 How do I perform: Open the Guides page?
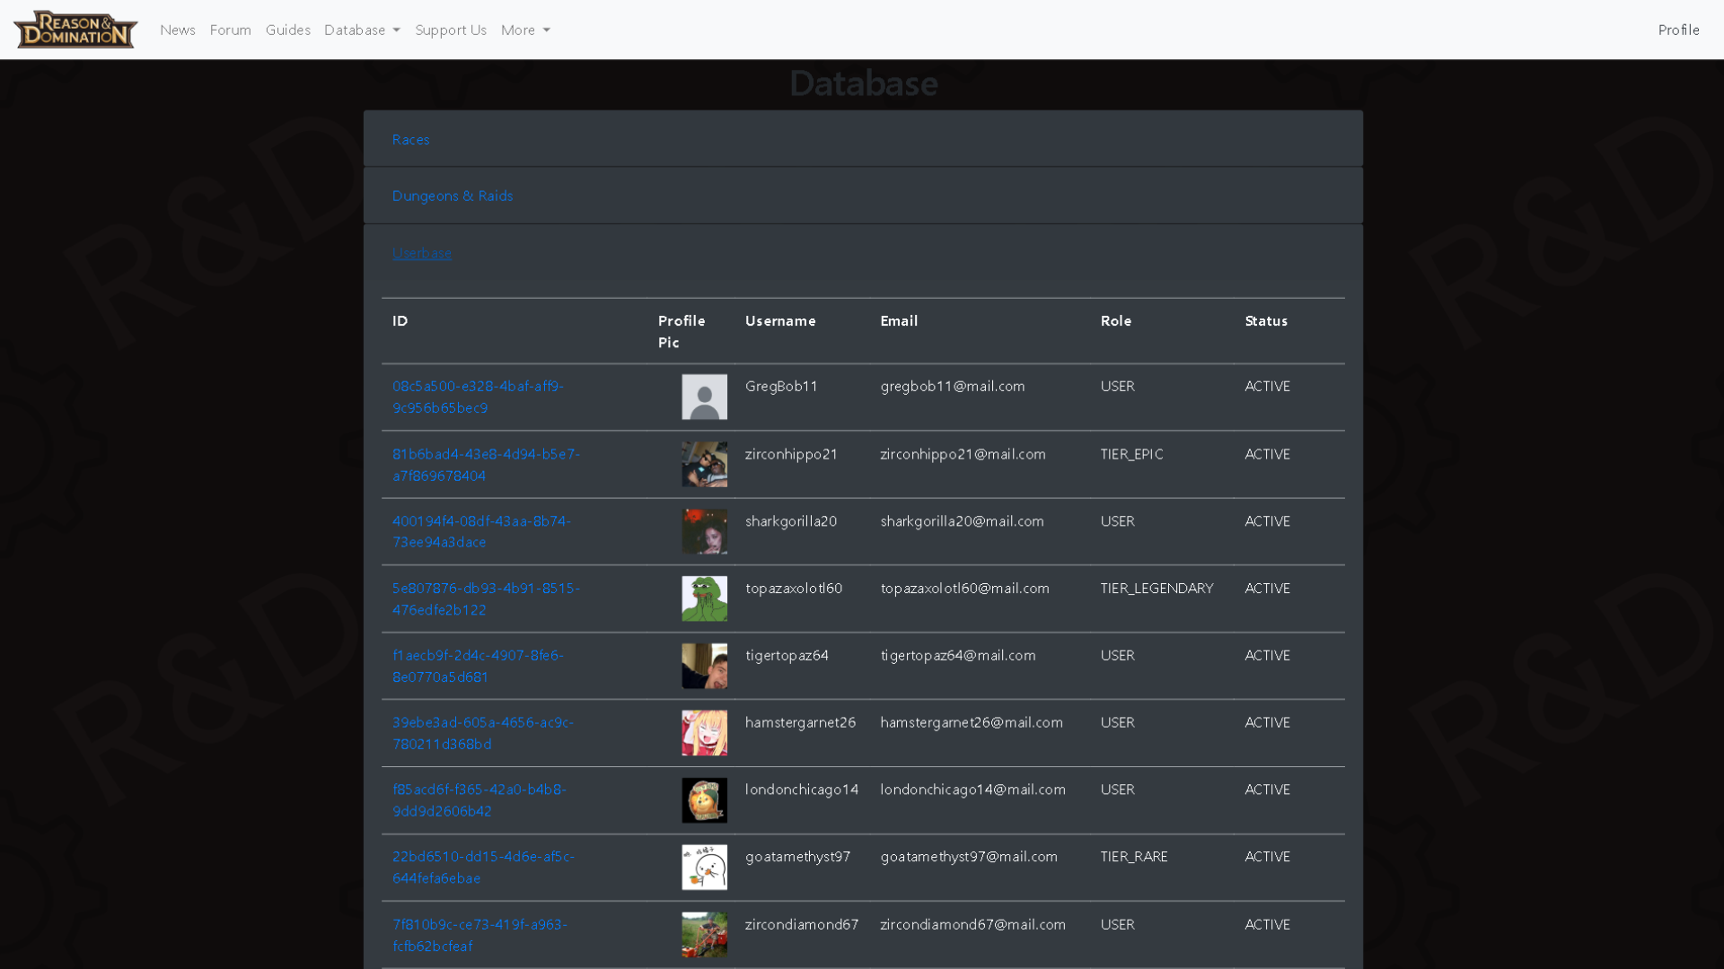pos(287,30)
